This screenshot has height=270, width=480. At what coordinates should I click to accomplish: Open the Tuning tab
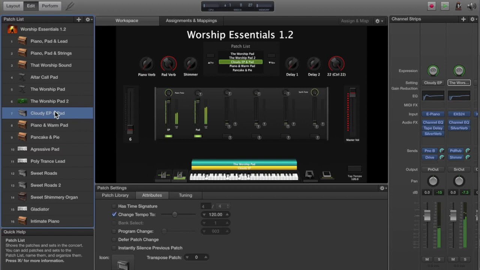[x=185, y=195]
